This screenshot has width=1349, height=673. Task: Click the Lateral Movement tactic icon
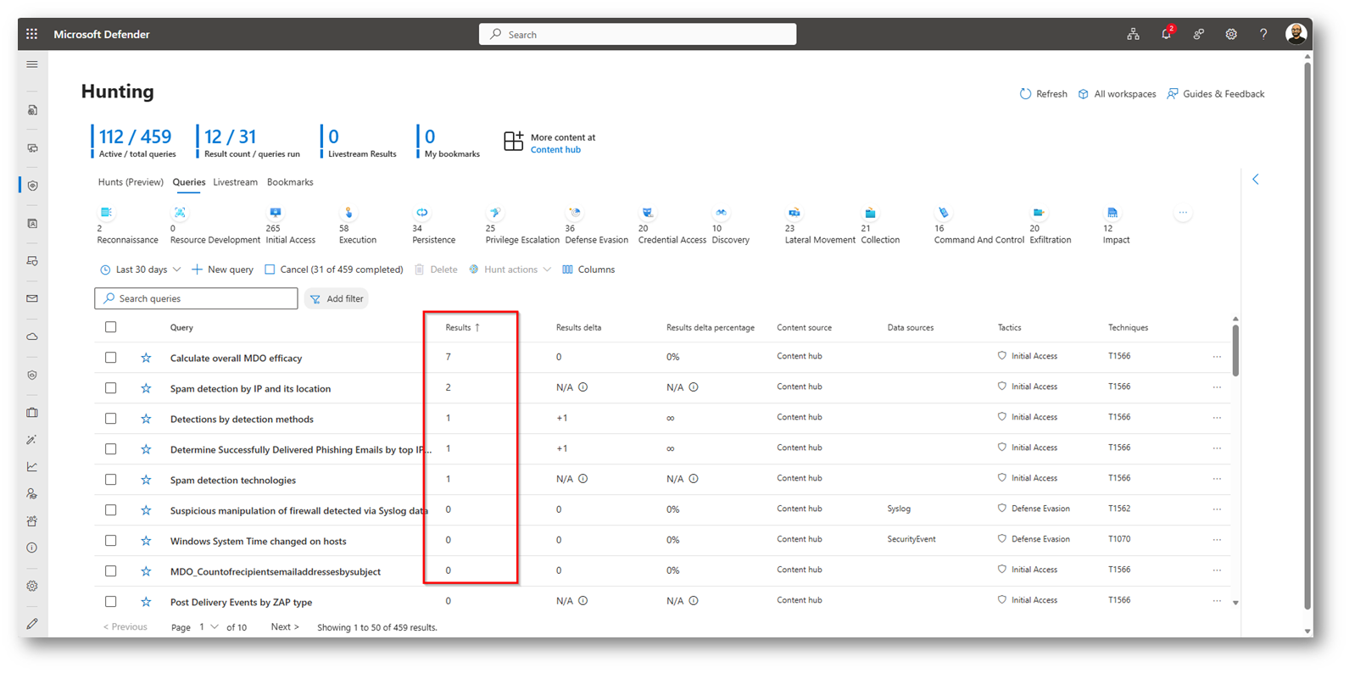794,213
